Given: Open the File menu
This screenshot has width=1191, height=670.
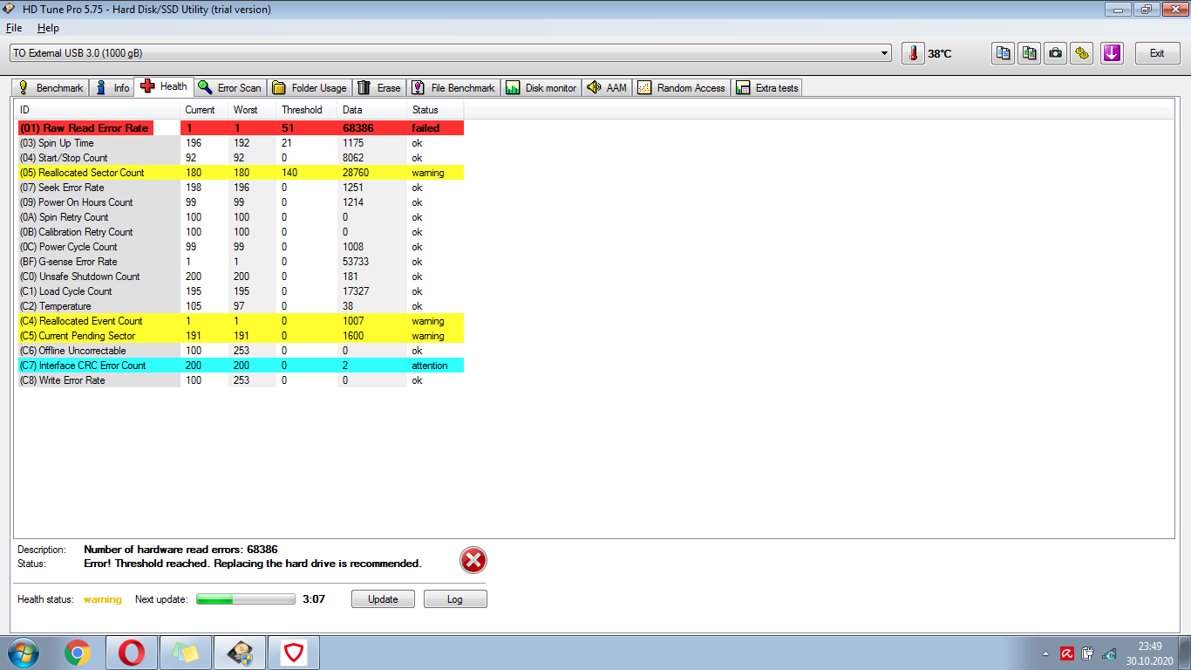Looking at the screenshot, I should click(x=14, y=28).
